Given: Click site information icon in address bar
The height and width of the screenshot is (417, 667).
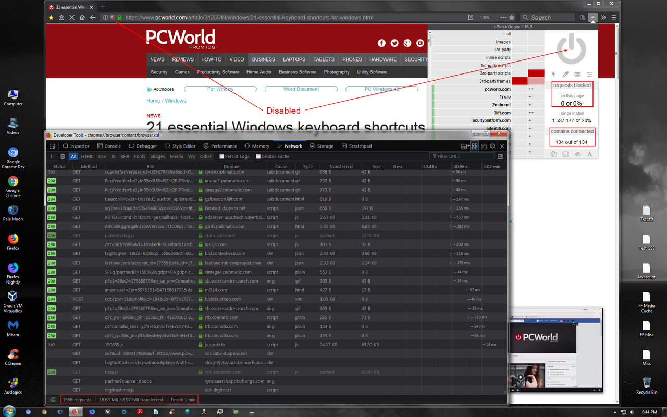Looking at the screenshot, I should [105, 17].
